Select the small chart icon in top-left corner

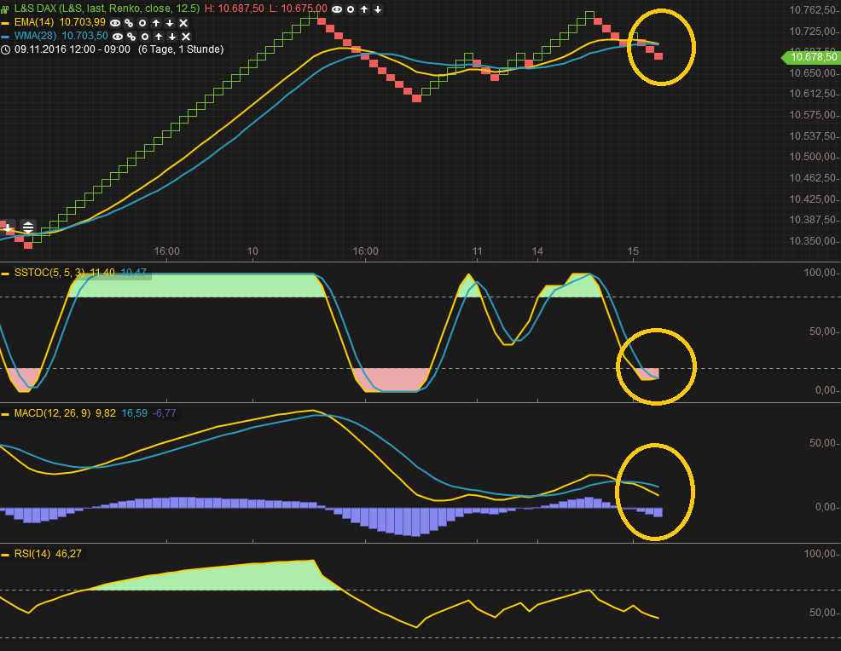coord(4,8)
